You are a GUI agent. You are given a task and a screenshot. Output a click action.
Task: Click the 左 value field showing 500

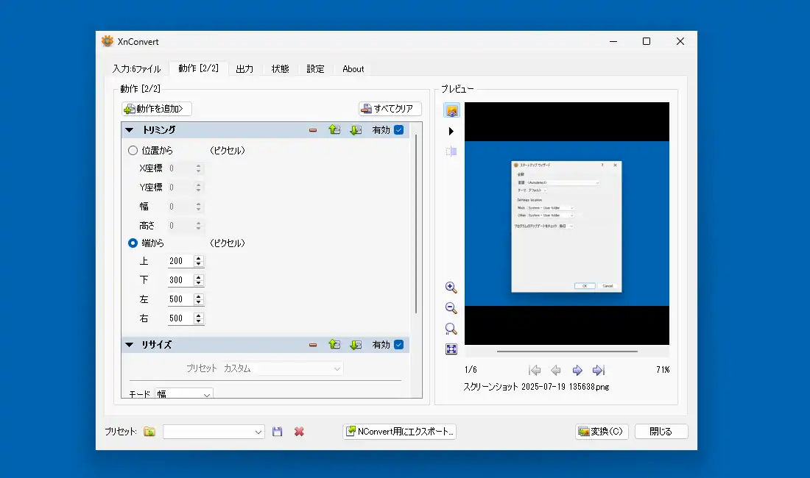click(180, 299)
